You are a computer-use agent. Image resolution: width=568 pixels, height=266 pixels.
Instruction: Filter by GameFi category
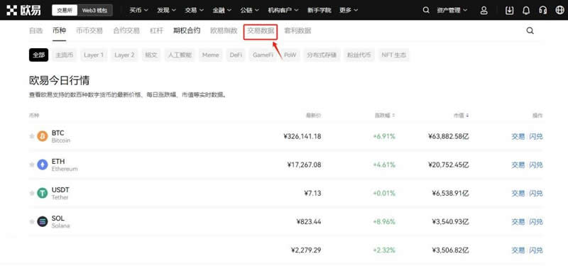263,55
